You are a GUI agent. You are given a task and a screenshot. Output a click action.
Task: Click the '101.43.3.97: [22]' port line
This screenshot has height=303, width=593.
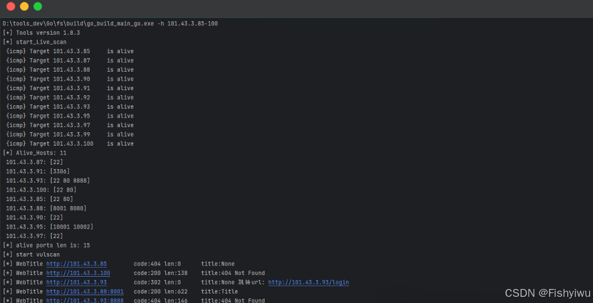coord(34,236)
